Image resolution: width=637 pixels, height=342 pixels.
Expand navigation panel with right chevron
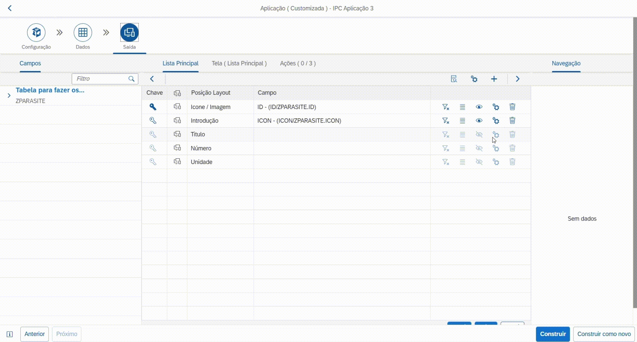tap(517, 79)
